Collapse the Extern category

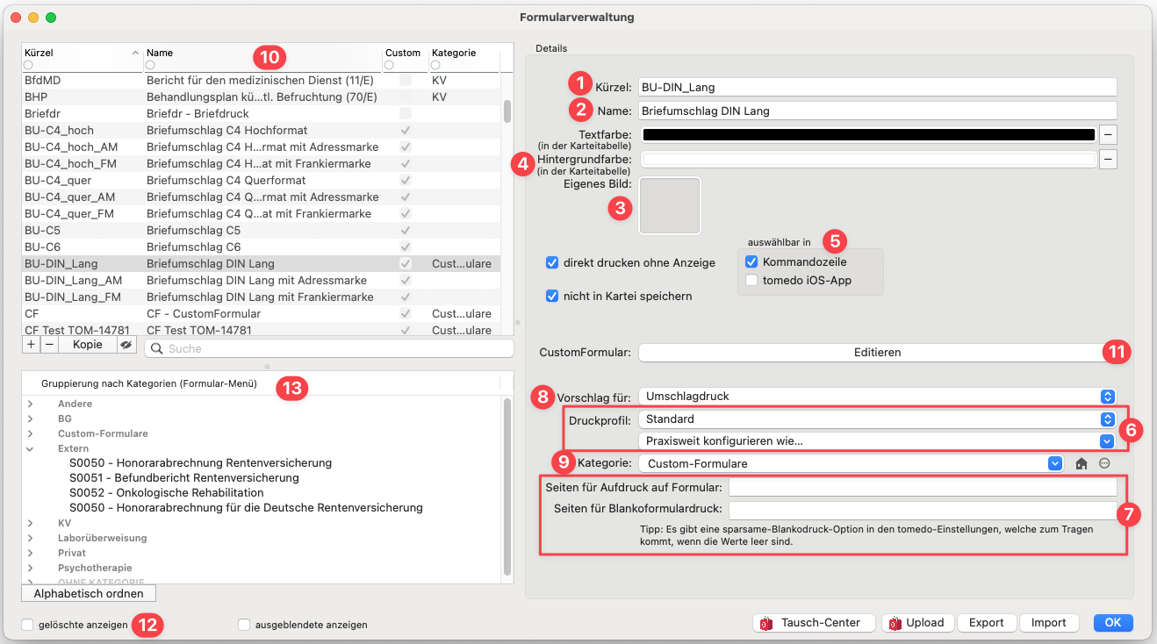tap(31, 448)
